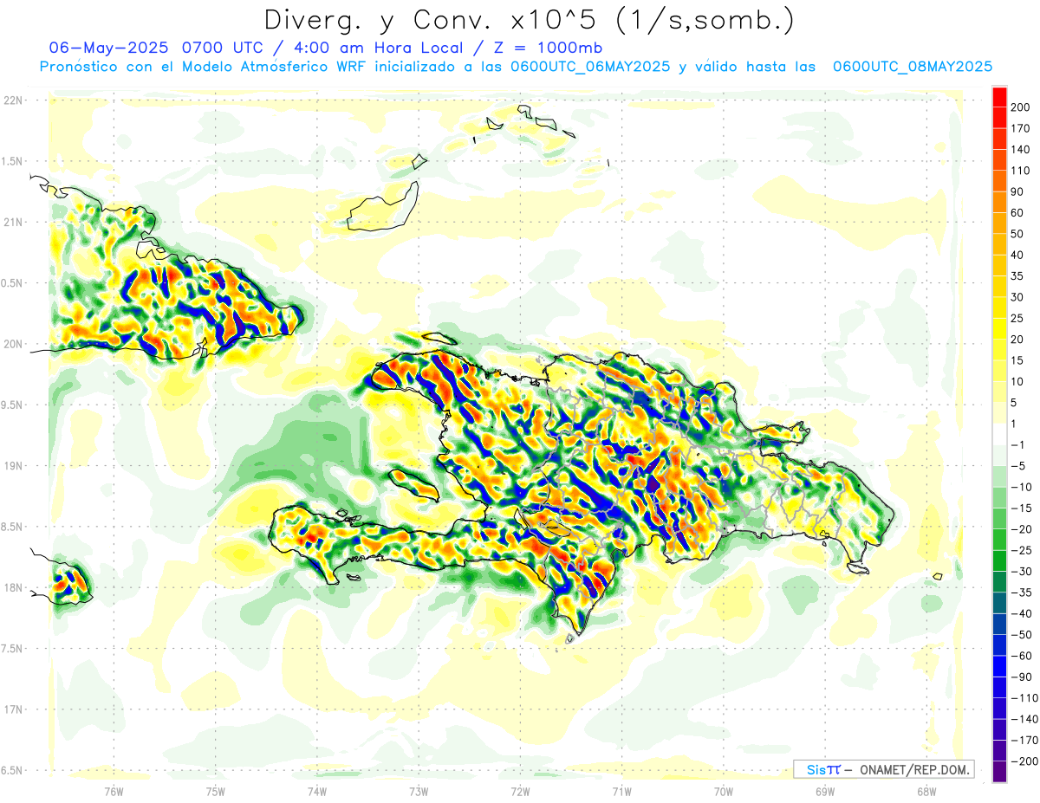Click the color bar segment between 170 and 200
Screen dimensions: 1040x803
999,117
